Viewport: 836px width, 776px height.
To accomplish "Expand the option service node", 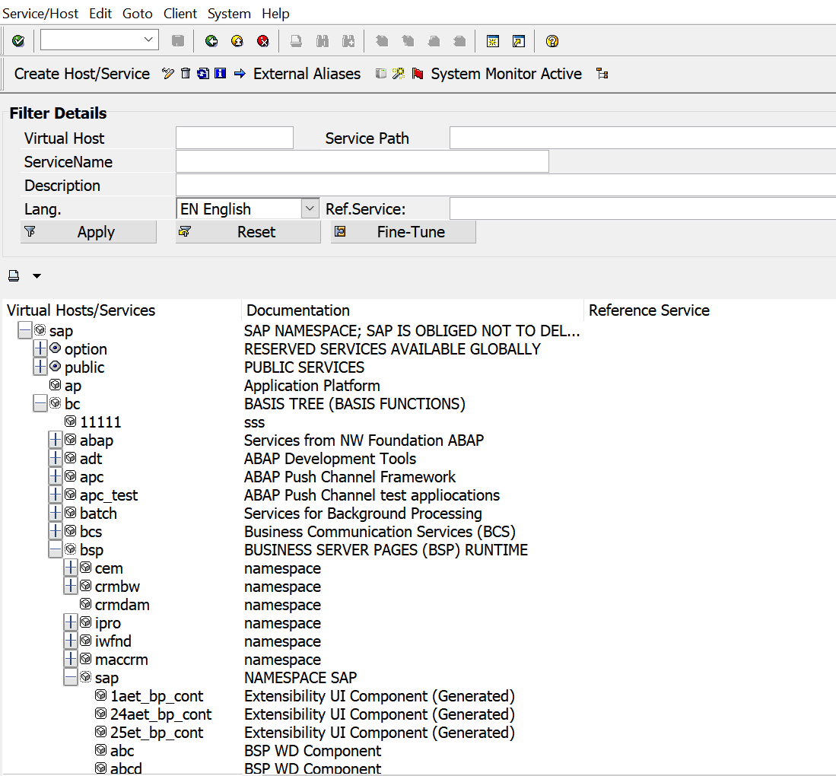I will click(40, 348).
